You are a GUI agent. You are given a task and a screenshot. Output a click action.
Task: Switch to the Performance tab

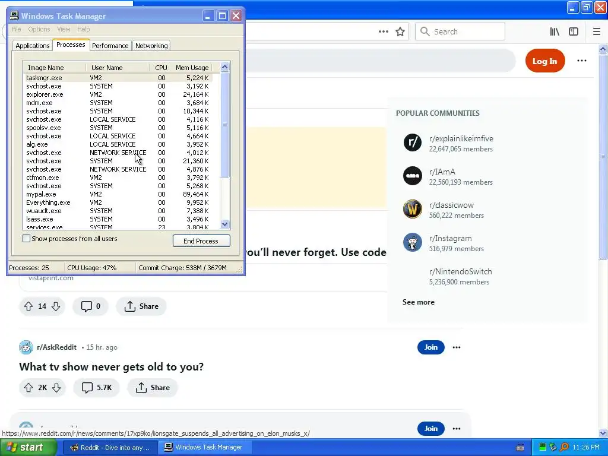tap(110, 46)
